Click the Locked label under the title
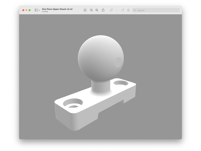The width and height of the screenshot is (201, 151). (45, 12)
